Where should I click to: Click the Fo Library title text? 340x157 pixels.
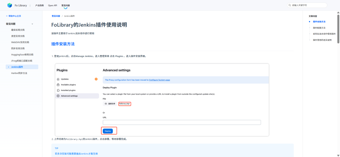21,5
